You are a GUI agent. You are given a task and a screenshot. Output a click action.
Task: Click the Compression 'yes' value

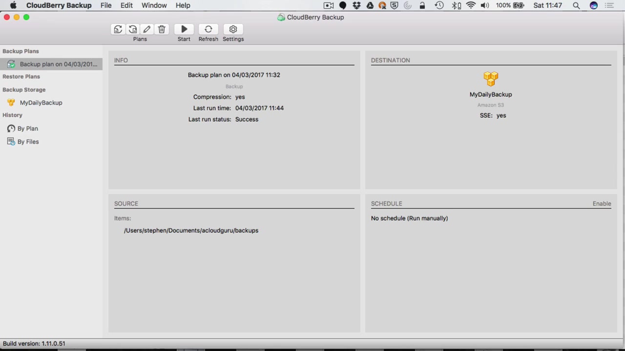pos(240,97)
